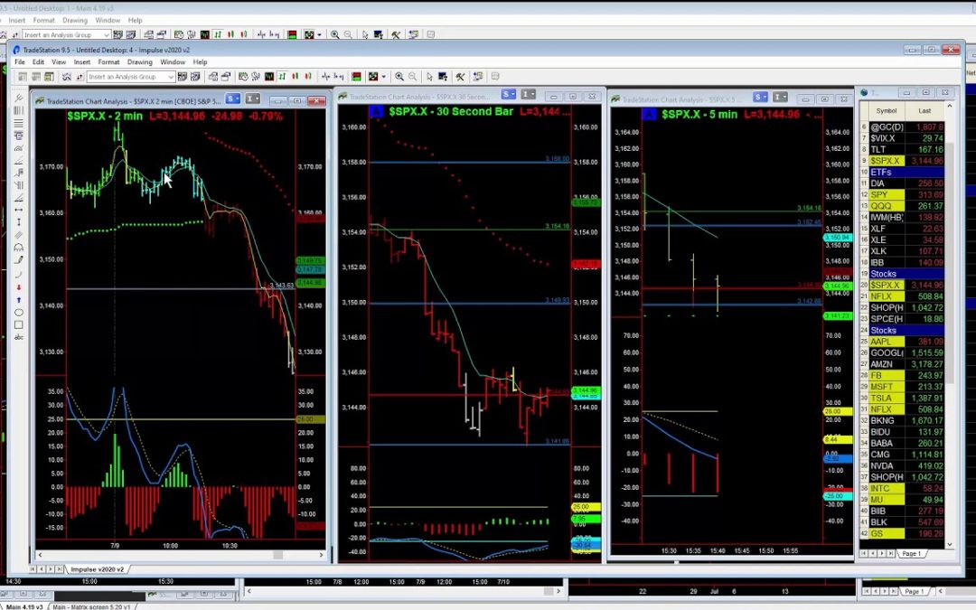Open the hammer tools icon in front toolbar
This screenshot has width=976, height=610.
(x=460, y=77)
